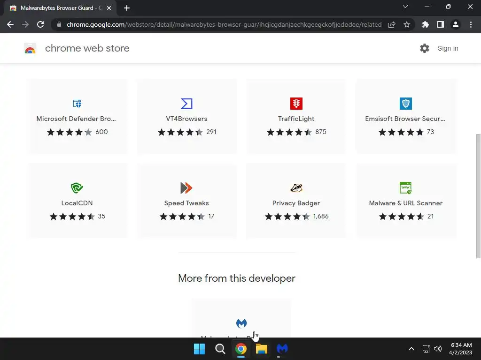Sign in to Chrome Web Store
Viewport: 481px width, 360px height.
pos(448,48)
